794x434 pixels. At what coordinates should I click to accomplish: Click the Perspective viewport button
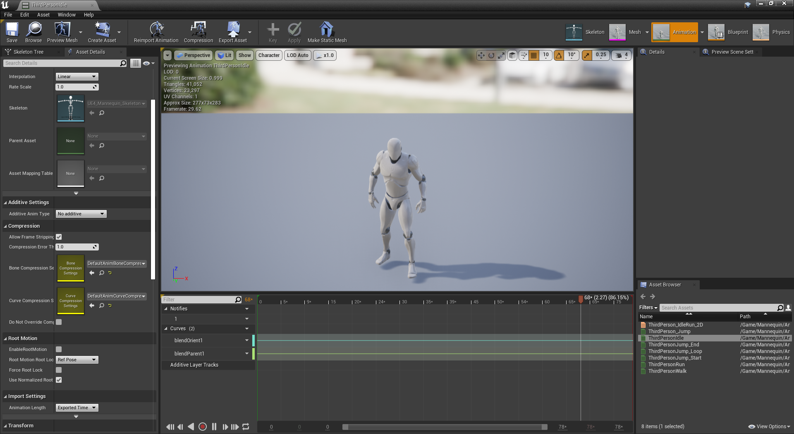[x=194, y=55]
